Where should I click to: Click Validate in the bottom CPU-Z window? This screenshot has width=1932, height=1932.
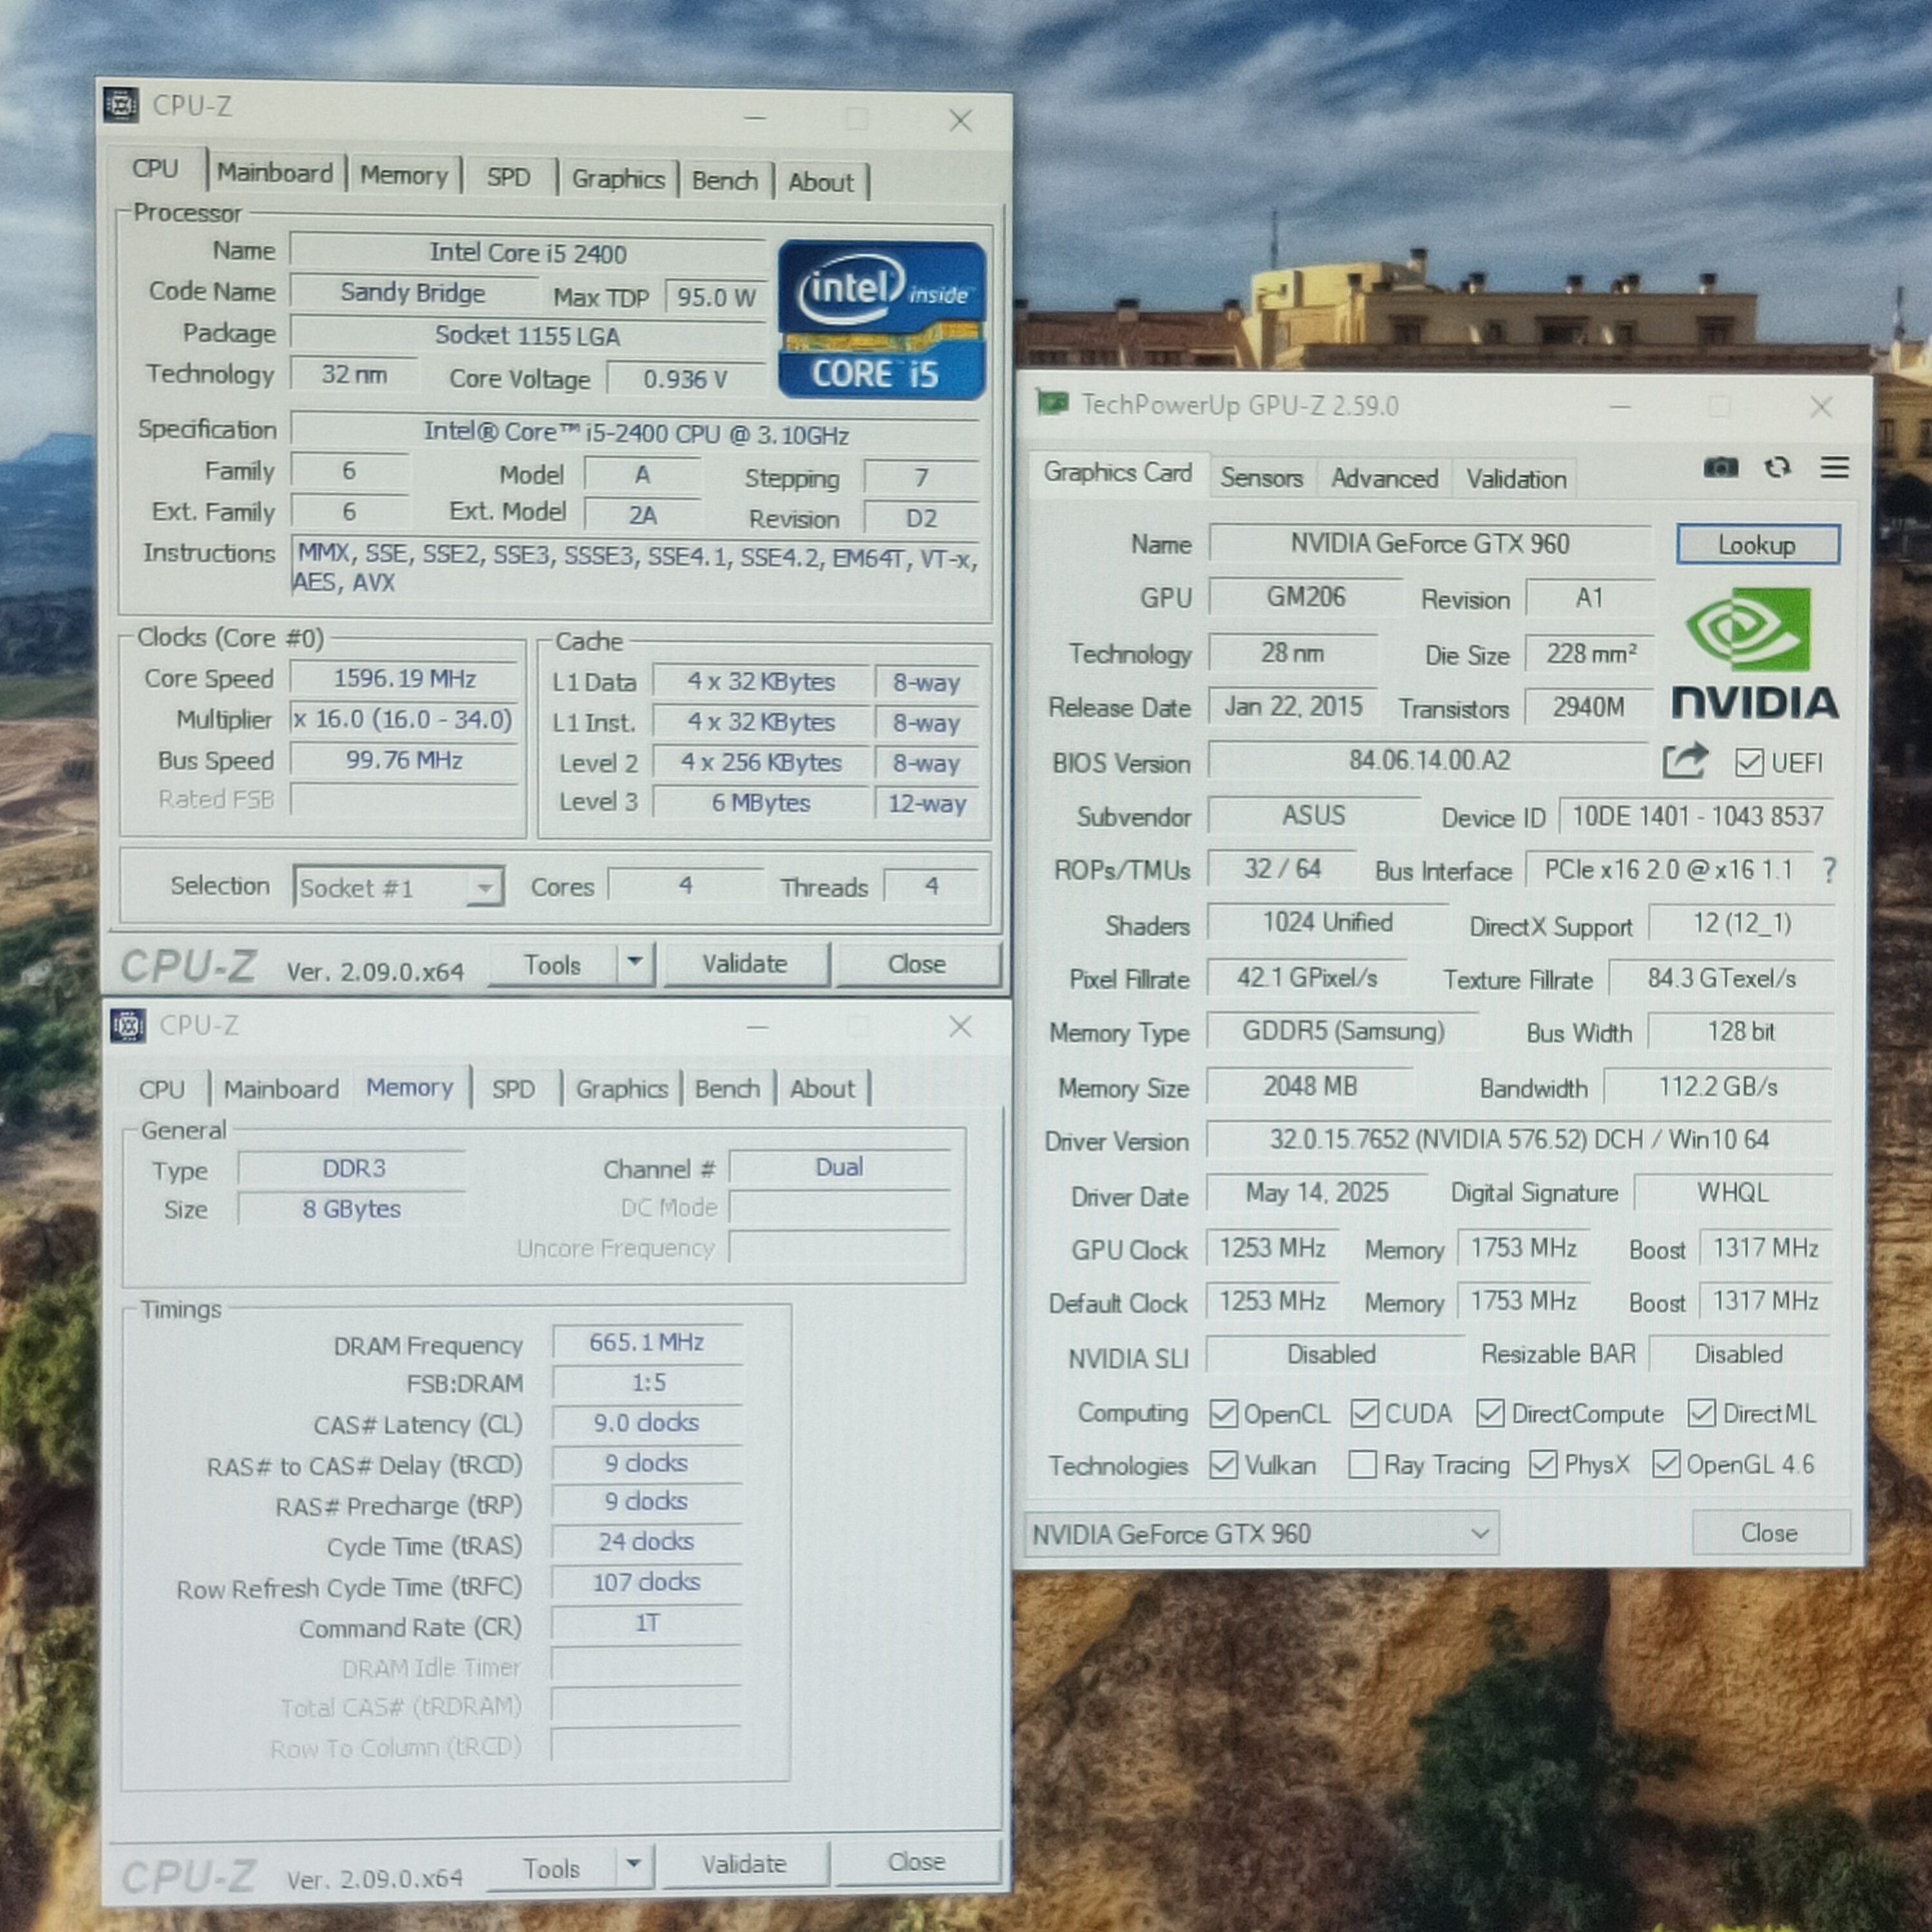743,1864
